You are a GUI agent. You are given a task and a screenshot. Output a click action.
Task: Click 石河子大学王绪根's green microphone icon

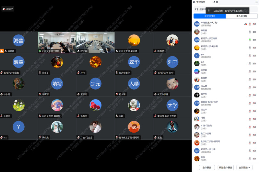point(250,40)
